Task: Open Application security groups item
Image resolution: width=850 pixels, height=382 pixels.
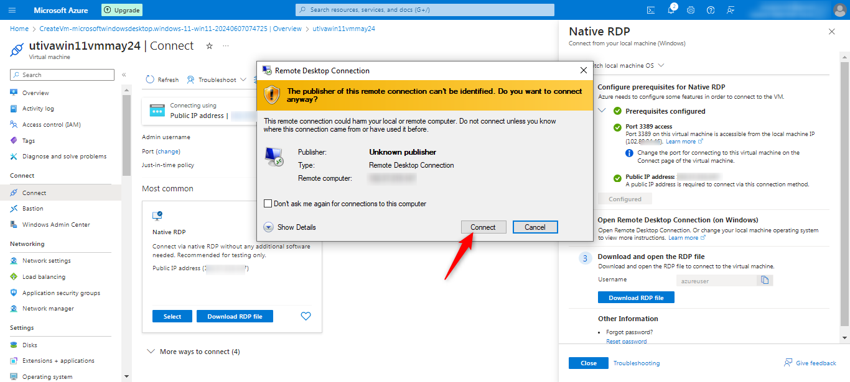Action: coord(60,293)
